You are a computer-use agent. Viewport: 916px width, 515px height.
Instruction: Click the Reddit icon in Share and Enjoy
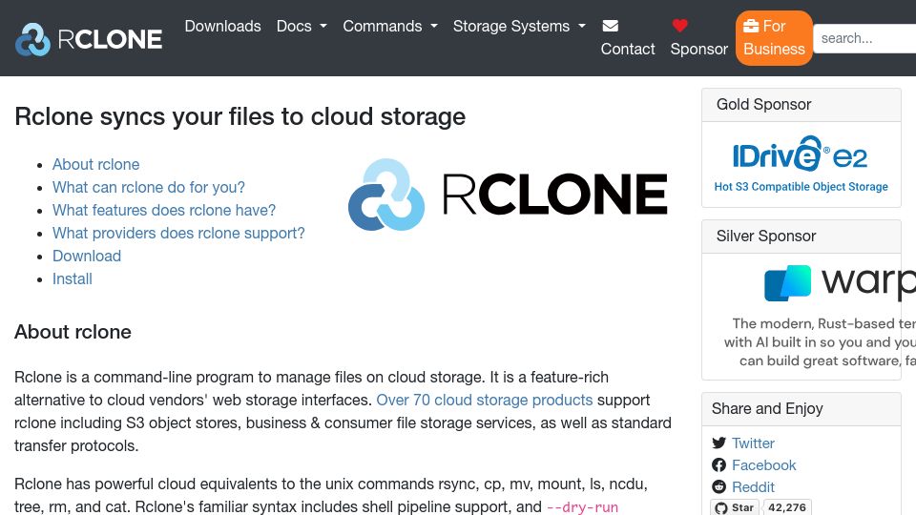click(719, 487)
